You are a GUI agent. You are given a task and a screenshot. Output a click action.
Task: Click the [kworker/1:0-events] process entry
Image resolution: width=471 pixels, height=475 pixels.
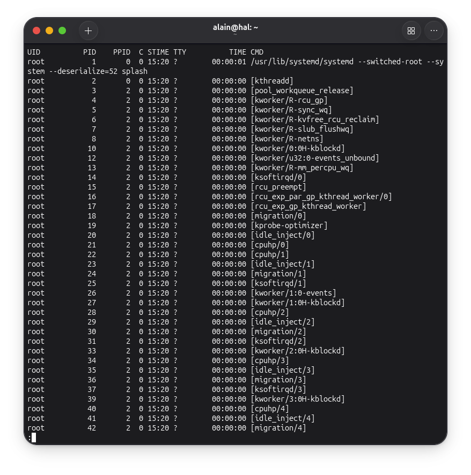pos(293,293)
